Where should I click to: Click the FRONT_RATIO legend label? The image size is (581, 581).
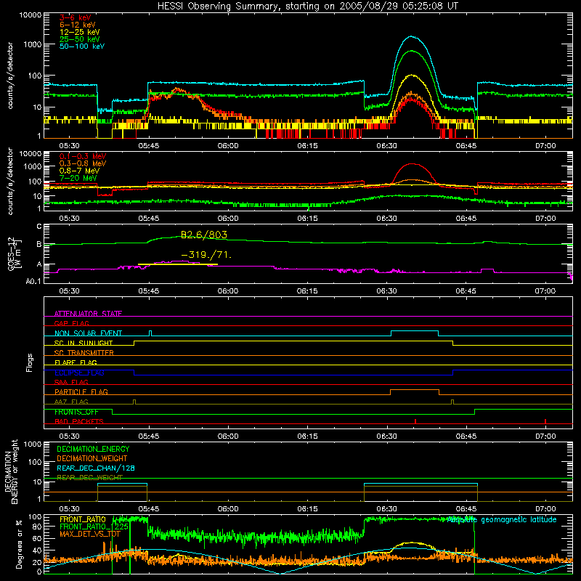coord(83,519)
